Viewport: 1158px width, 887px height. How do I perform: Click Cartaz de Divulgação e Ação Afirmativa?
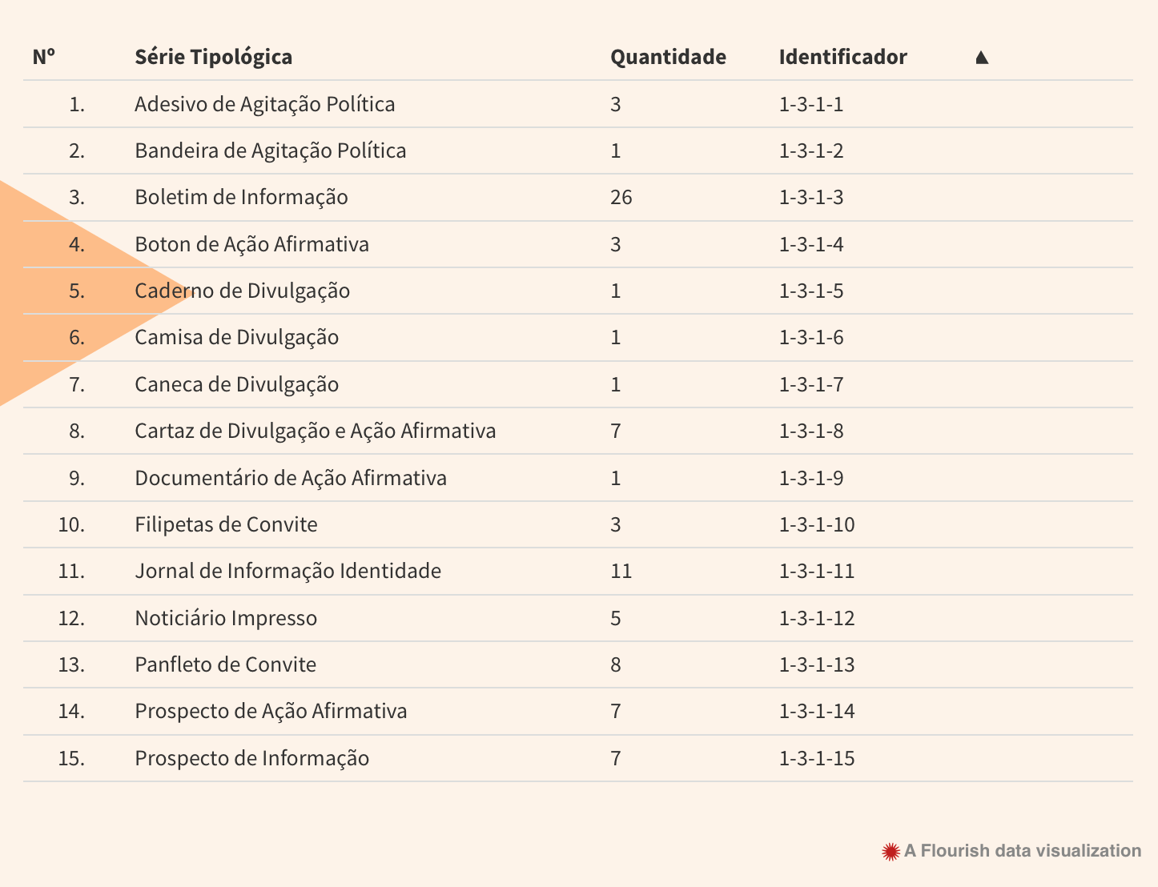(315, 431)
